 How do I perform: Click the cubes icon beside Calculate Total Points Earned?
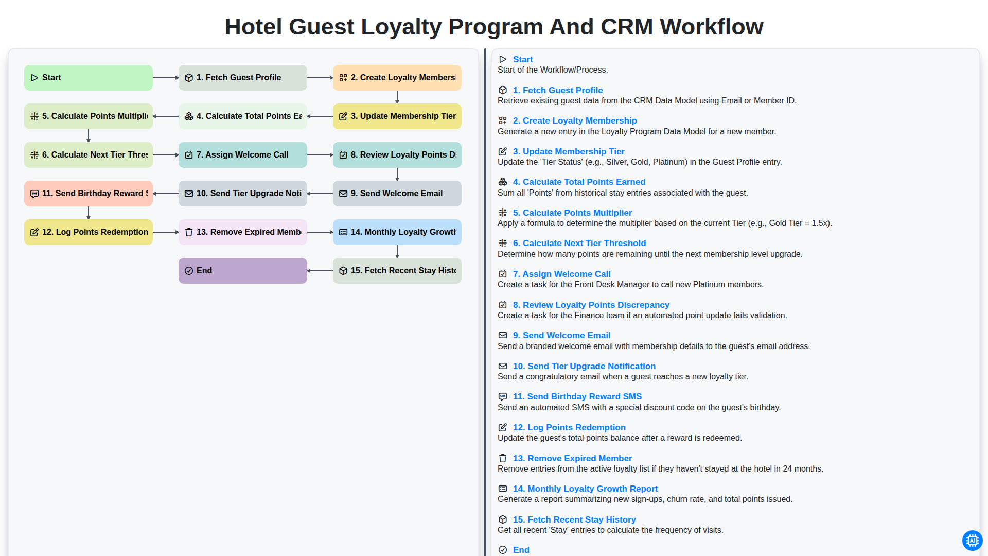pyautogui.click(x=503, y=182)
